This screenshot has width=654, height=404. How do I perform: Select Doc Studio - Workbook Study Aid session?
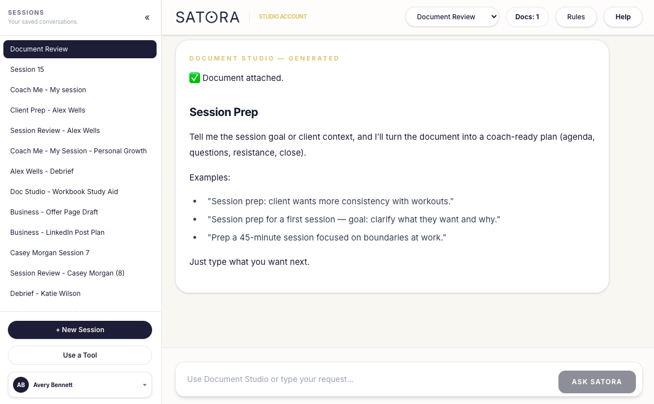coord(64,192)
